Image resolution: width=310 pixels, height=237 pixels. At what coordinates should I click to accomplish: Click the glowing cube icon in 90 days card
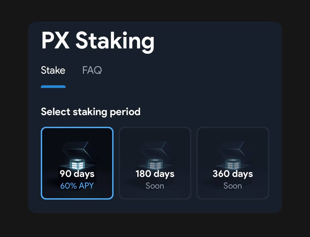click(x=77, y=164)
